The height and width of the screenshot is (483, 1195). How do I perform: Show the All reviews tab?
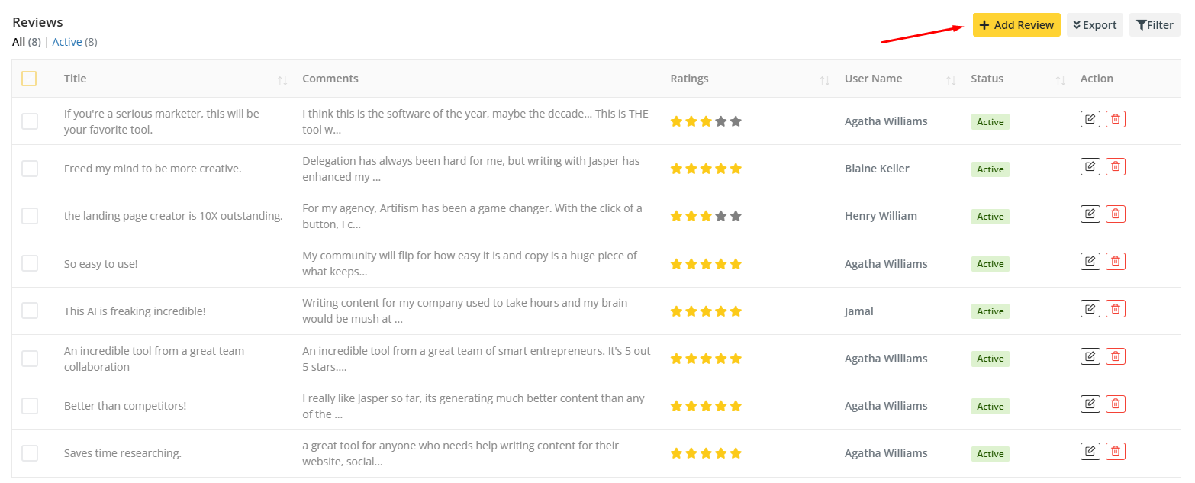[x=19, y=42]
